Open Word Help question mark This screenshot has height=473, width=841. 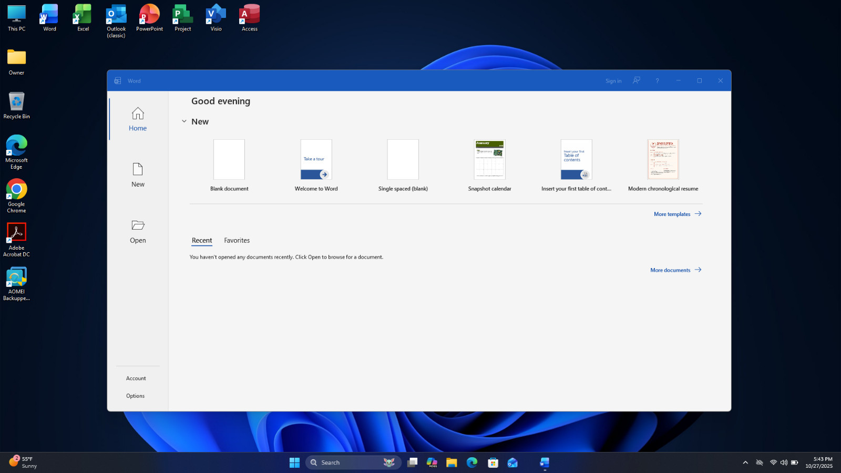click(657, 80)
